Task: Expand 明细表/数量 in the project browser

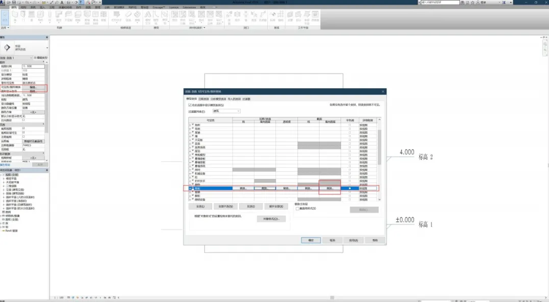Action: point(2,216)
